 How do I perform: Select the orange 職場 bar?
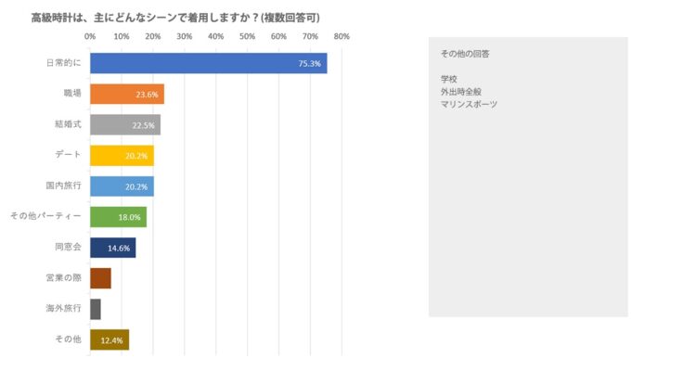[127, 94]
